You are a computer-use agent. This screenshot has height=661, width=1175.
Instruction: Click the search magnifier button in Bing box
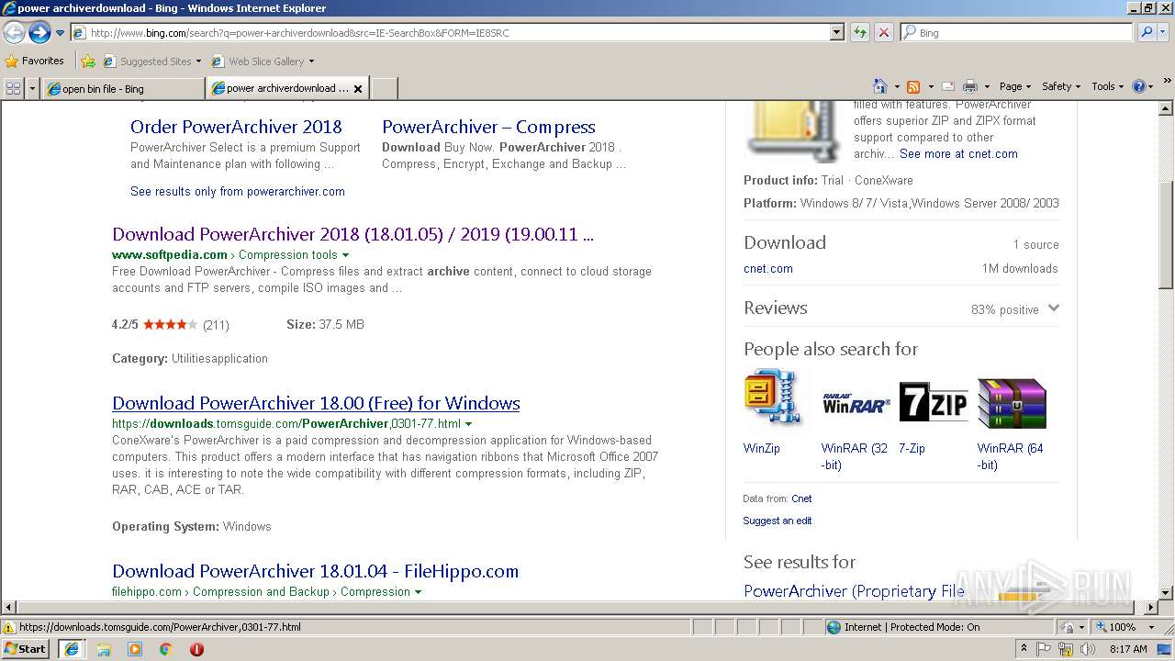[1145, 32]
